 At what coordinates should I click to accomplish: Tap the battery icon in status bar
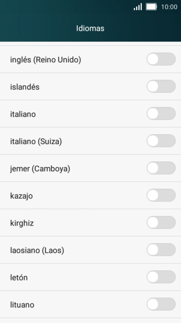[x=152, y=7]
